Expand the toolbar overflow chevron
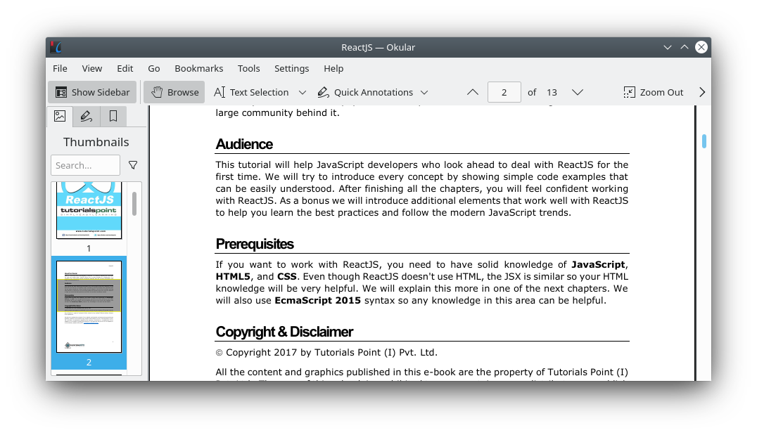The image size is (757, 435). 702,92
